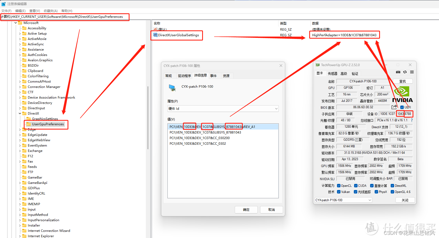Toggle the CUDA checkbox
The width and height of the screenshot is (439, 238).
(356, 186)
